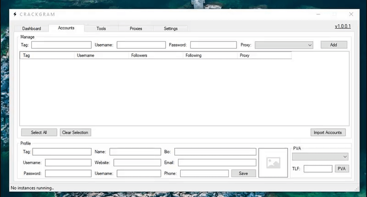Click the Profile Name field
Screen dimensions: 367x197
(135, 152)
